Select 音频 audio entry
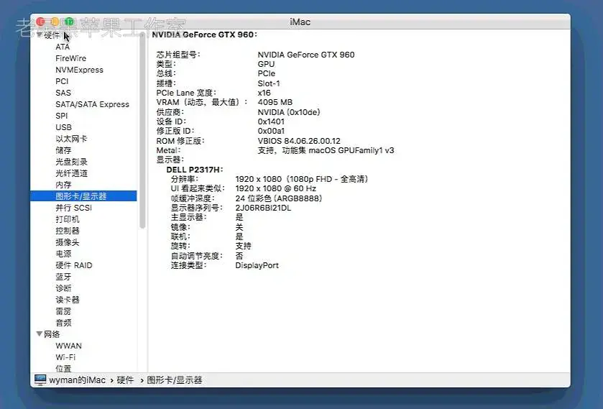This screenshot has width=603, height=409. tap(63, 323)
